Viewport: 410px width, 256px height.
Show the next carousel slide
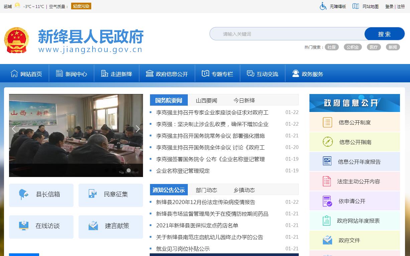coord(137,129)
